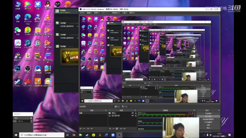Open taskbar clock showing 21:31
Image resolution: width=246 pixels, height=138 pixels.
point(219,135)
